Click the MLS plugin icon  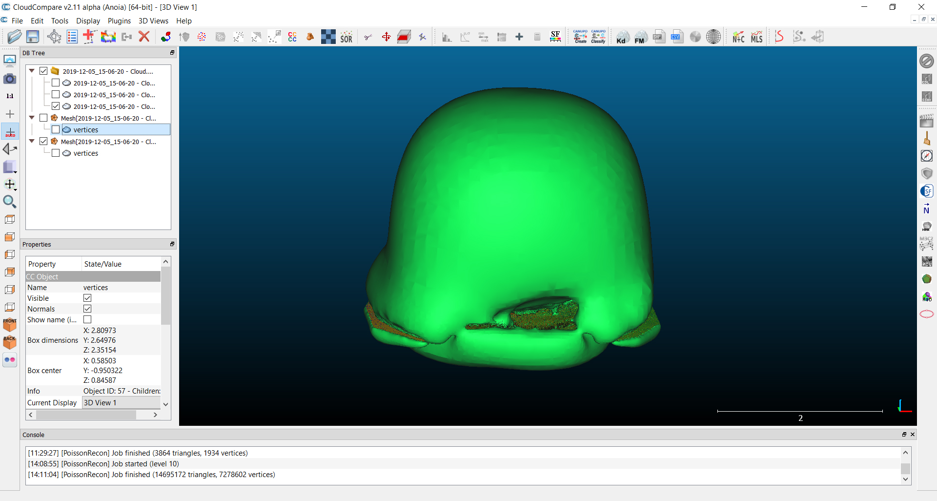coord(756,37)
